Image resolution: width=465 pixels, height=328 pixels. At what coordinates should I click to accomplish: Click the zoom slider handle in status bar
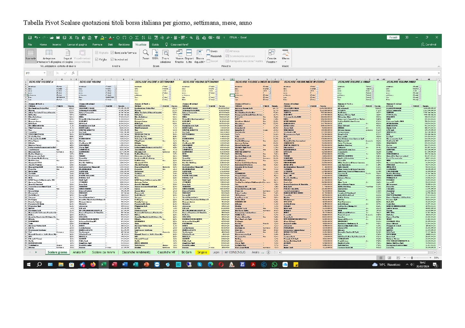(x=412, y=258)
